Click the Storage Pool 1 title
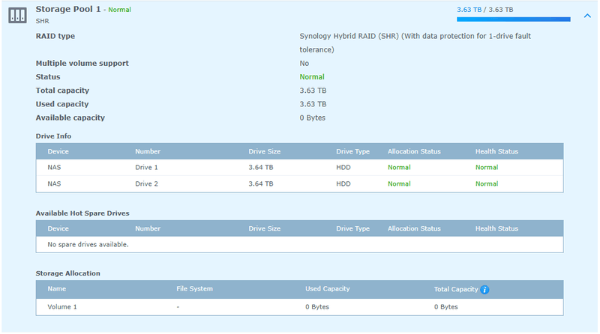This screenshot has height=334, width=600. (68, 9)
